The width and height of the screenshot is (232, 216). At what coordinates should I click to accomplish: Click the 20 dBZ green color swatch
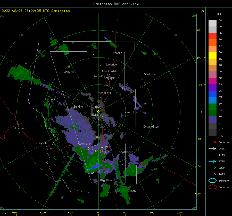pyautogui.click(x=212, y=107)
